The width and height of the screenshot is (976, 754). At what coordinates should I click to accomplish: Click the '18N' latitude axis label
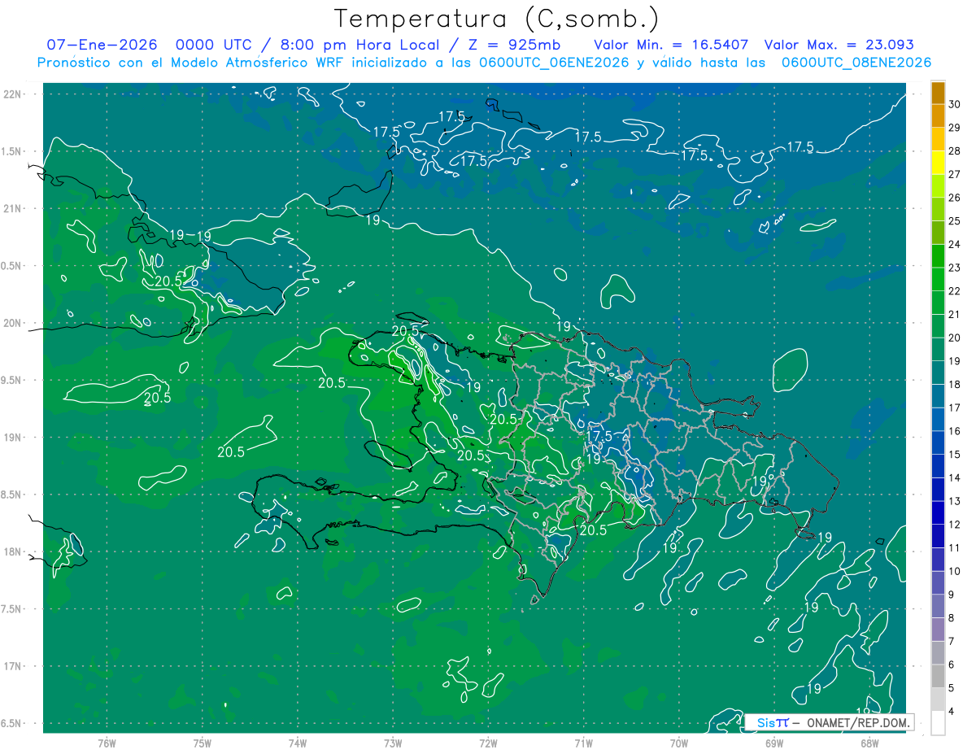[x=12, y=552]
